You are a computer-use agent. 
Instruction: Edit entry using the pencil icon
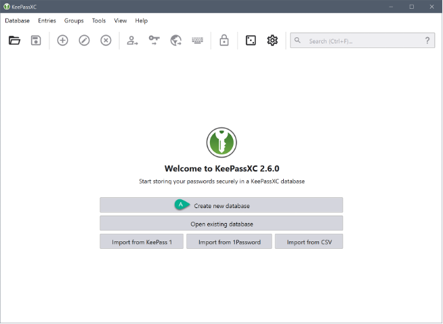click(84, 41)
